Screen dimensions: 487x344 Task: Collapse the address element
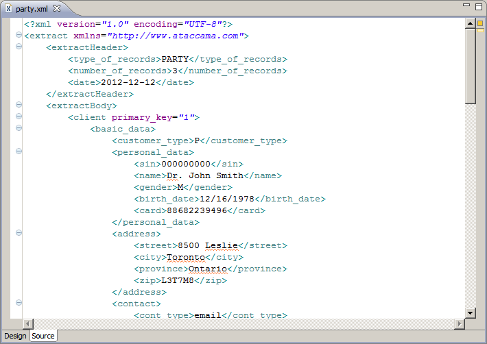click(x=19, y=234)
